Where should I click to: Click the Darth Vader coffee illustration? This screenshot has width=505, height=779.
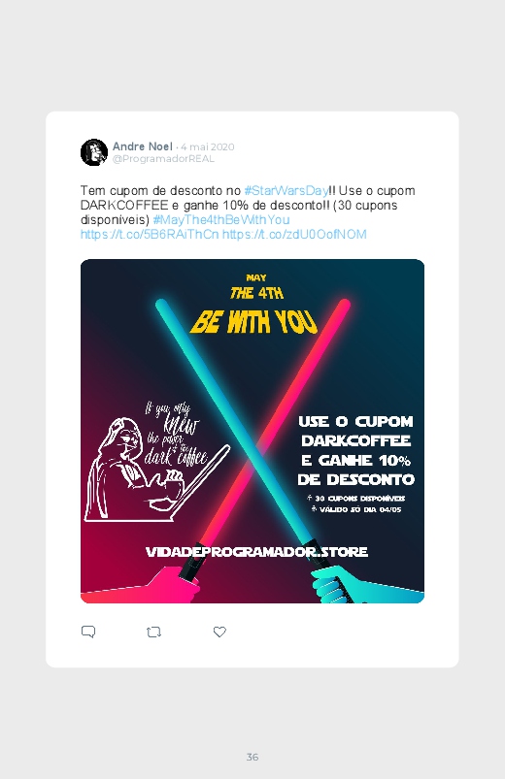click(156, 460)
